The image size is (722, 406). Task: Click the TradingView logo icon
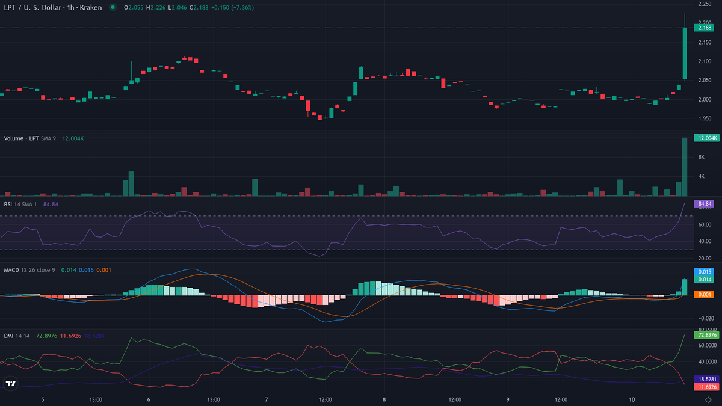tap(10, 383)
